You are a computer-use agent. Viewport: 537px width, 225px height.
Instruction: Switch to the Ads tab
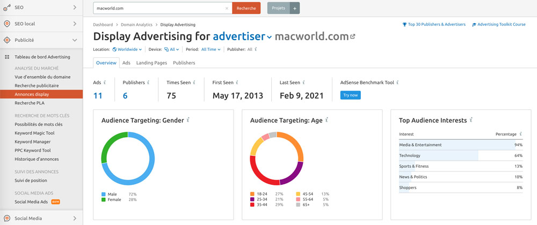126,63
